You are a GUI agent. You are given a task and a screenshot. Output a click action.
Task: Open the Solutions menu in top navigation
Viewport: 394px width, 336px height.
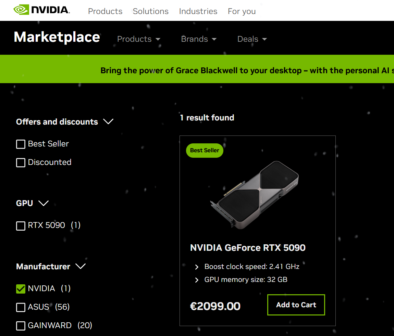150,11
